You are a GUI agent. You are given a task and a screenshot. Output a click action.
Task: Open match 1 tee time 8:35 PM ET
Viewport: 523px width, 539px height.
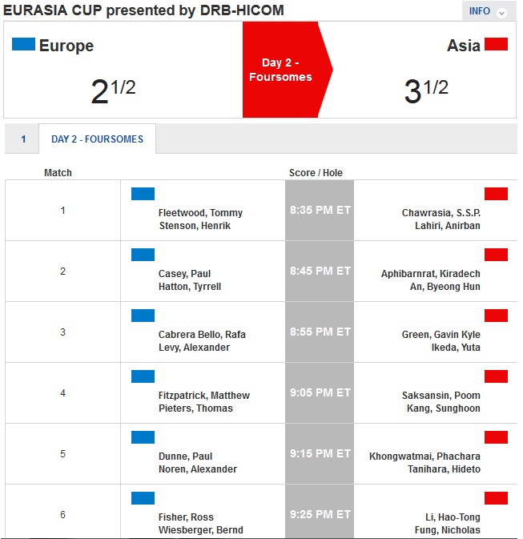(320, 210)
